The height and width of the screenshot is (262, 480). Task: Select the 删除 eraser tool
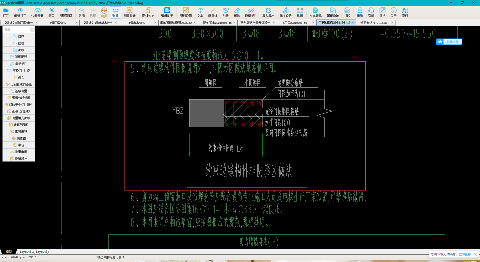coord(237,12)
